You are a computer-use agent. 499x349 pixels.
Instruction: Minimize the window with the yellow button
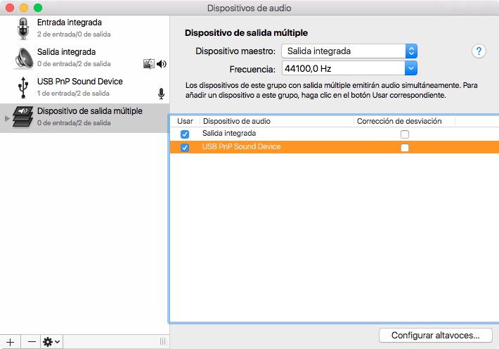[x=24, y=8]
